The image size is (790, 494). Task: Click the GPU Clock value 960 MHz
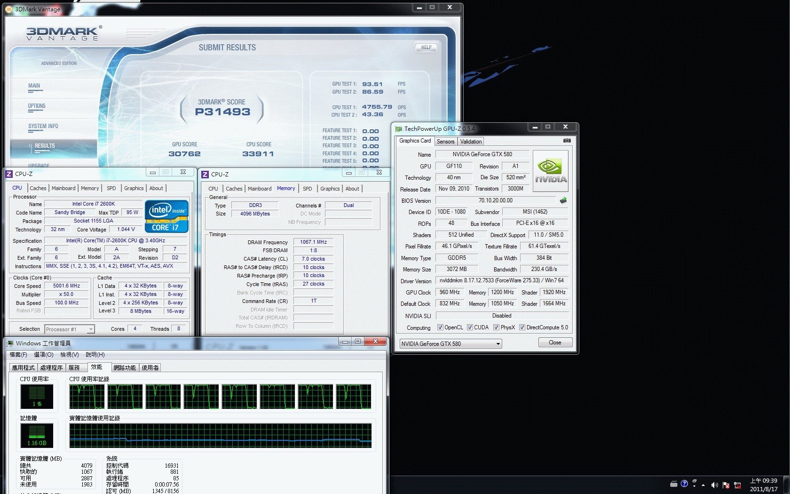(450, 292)
